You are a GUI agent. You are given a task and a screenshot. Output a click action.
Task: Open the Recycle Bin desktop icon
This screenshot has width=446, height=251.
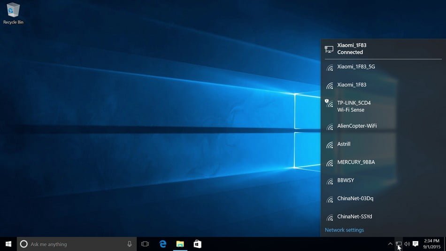point(13,13)
